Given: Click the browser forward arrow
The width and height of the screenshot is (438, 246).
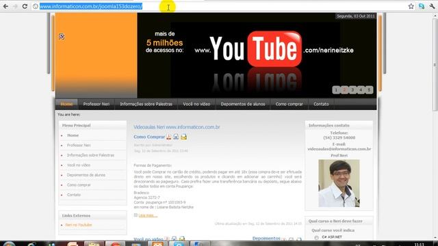Looking at the screenshot, I should 15,6.
